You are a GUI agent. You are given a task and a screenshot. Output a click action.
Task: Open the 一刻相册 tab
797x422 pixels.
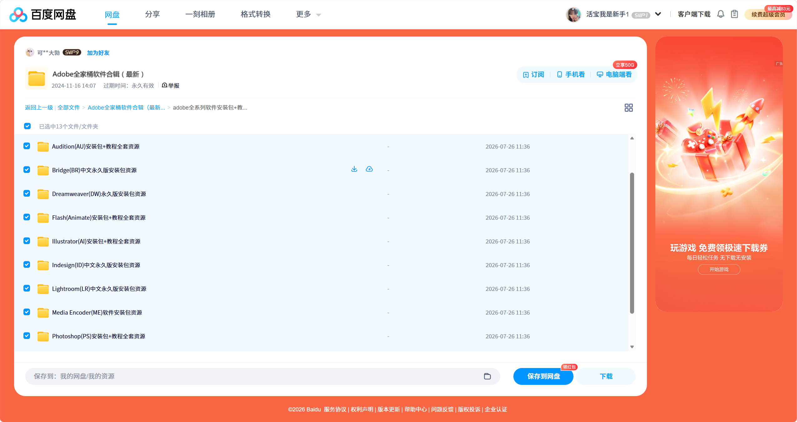200,14
